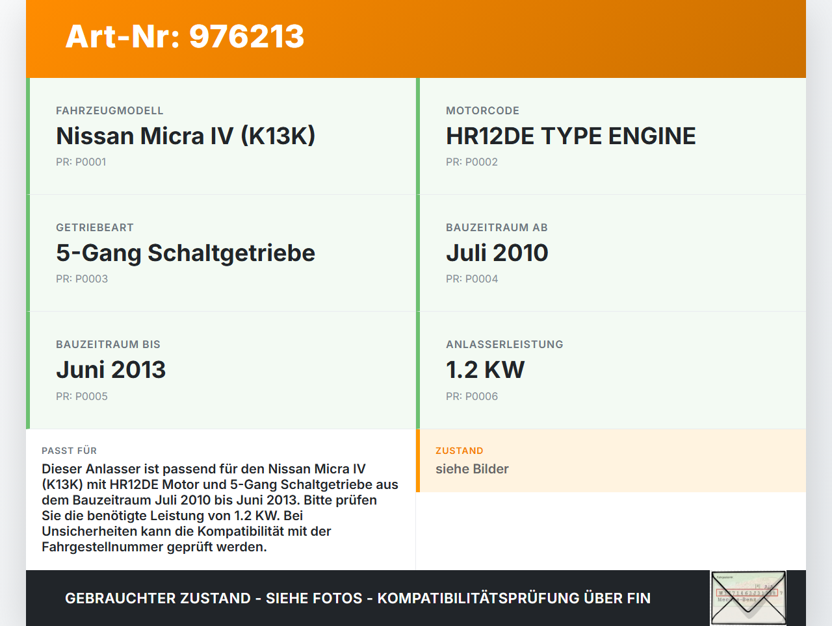Click the PR: P0001 code label
This screenshot has height=626, width=832.
[x=82, y=161]
